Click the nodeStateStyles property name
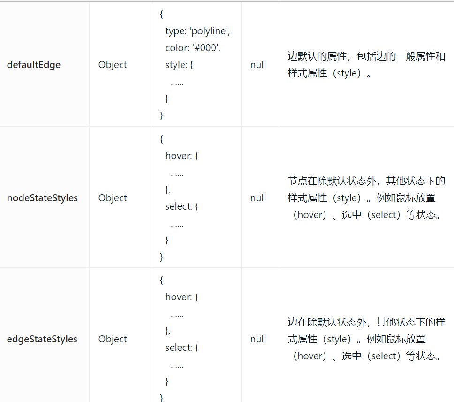Viewport: 454px width, 402px height. click(42, 197)
